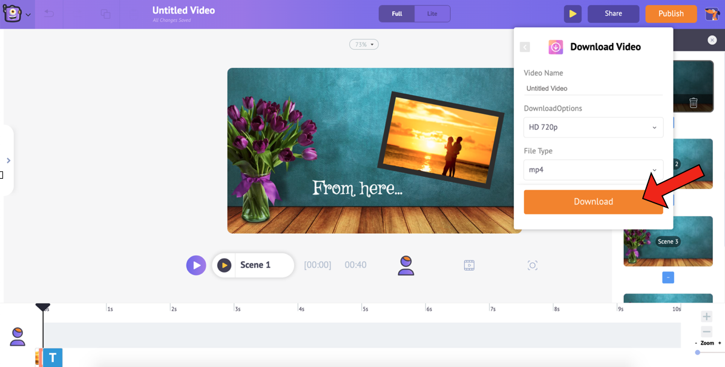Click the Video Name input field
The image size is (725, 367).
593,88
